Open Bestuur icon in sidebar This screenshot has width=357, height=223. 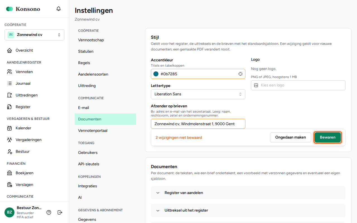point(9,152)
